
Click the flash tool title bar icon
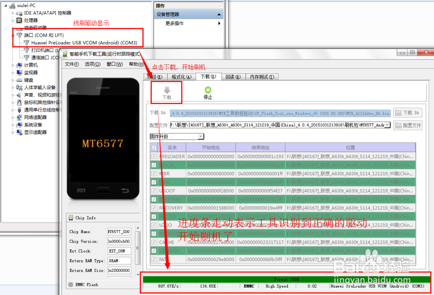(65, 54)
